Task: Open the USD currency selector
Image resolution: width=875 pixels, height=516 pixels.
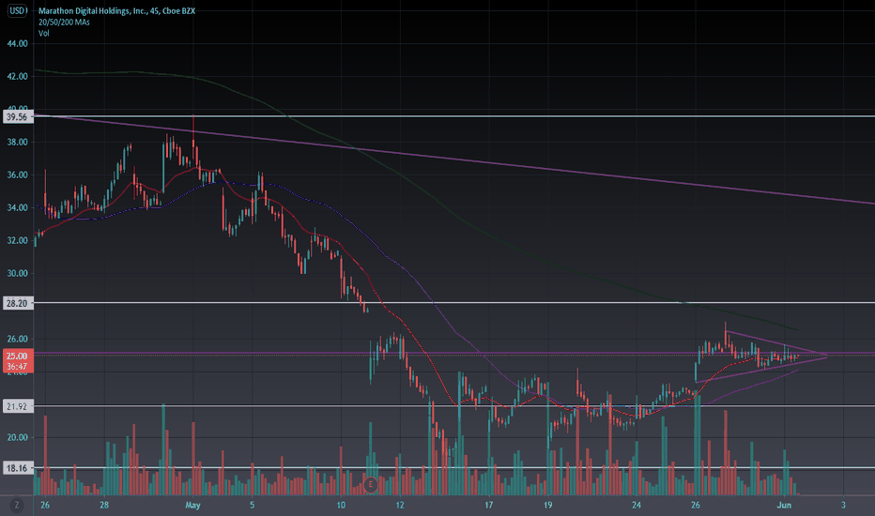Action: tap(17, 10)
